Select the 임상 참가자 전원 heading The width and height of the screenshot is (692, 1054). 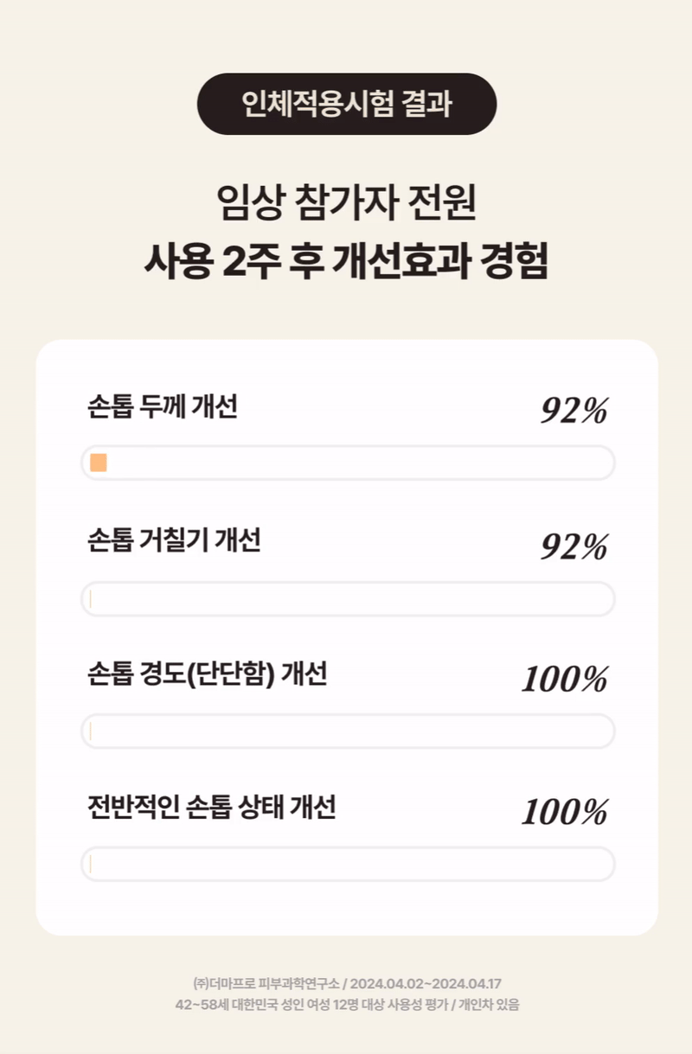tap(346, 204)
